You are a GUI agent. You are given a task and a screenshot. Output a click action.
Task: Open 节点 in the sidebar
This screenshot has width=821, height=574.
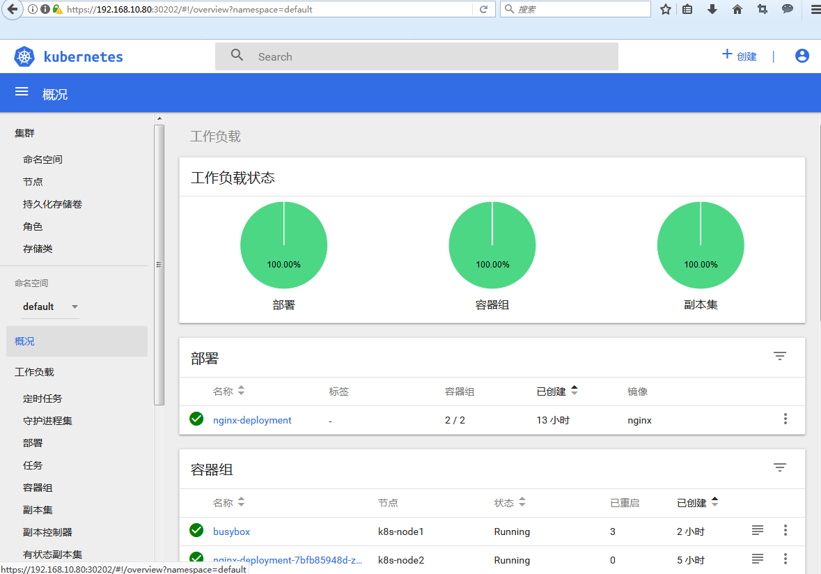[33, 182]
